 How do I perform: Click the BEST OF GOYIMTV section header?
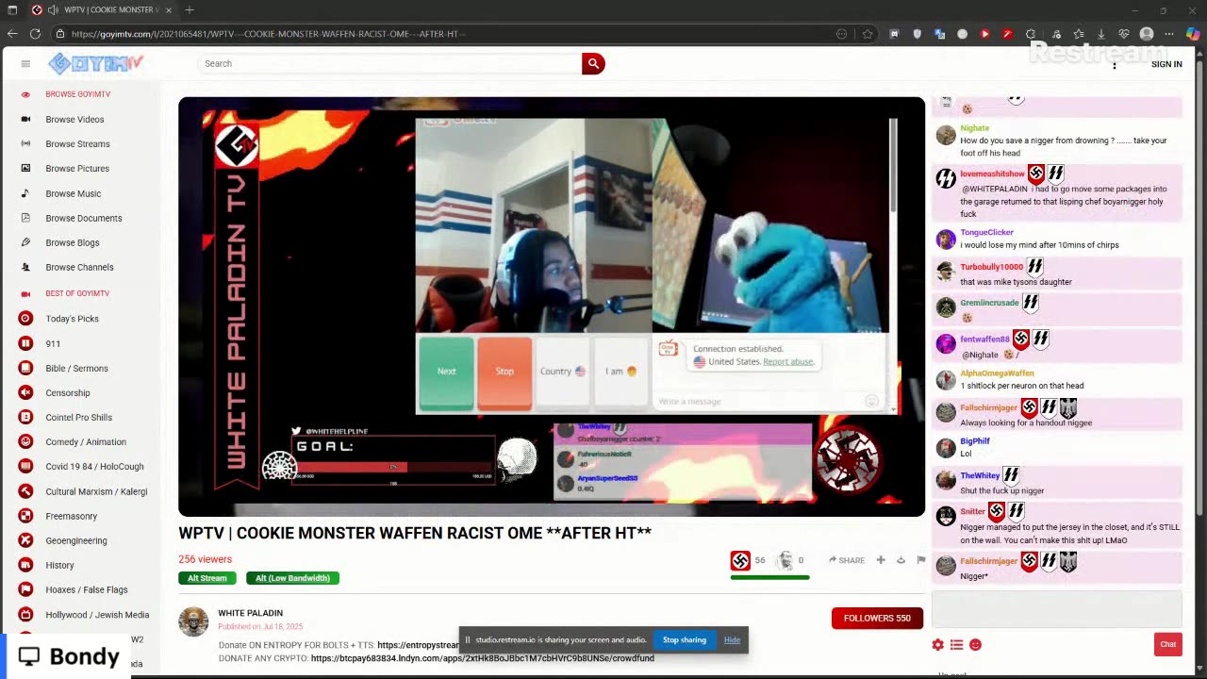click(x=77, y=293)
